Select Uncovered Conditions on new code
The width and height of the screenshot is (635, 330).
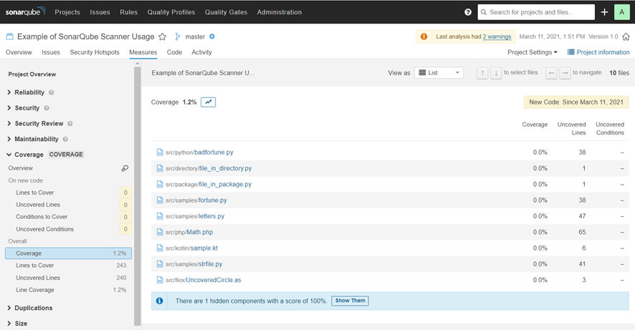point(68,229)
